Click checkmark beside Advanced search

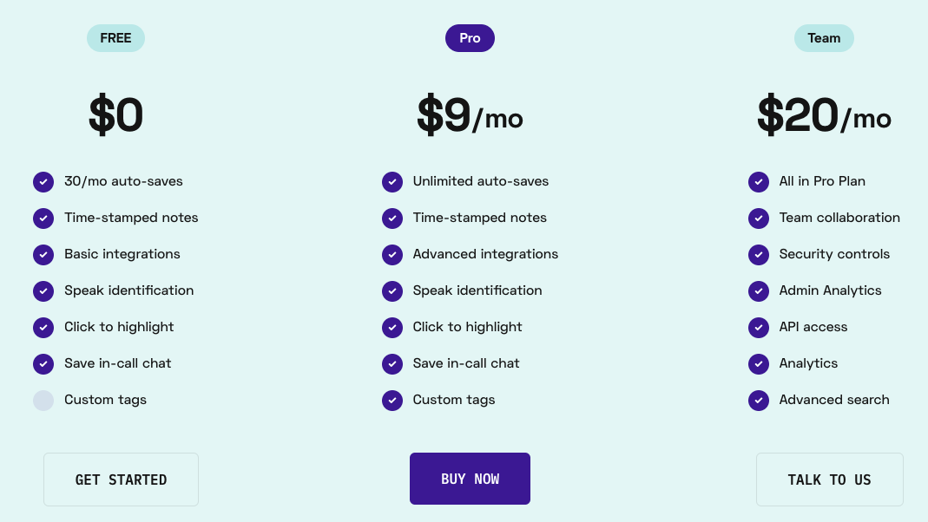pyautogui.click(x=759, y=401)
